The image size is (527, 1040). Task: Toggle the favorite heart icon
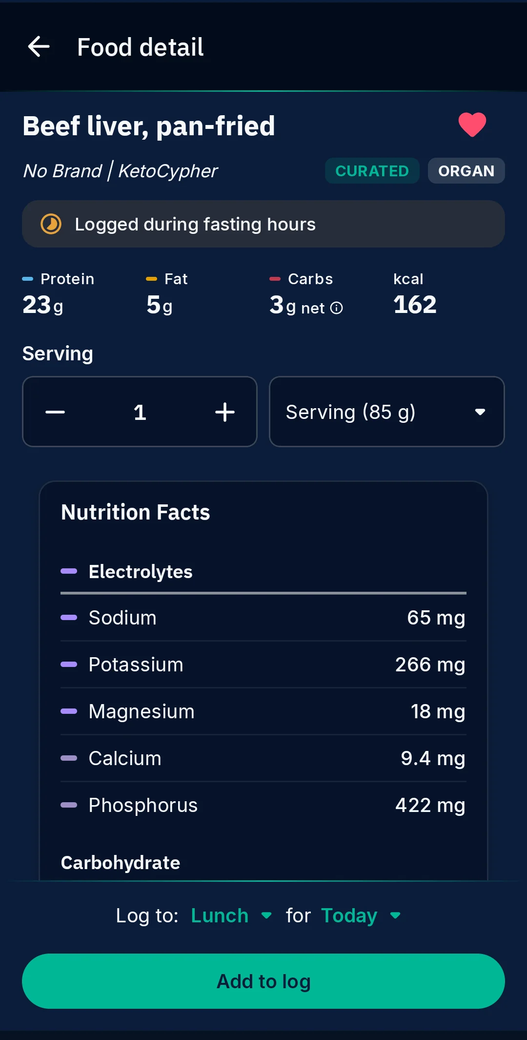coord(472,125)
